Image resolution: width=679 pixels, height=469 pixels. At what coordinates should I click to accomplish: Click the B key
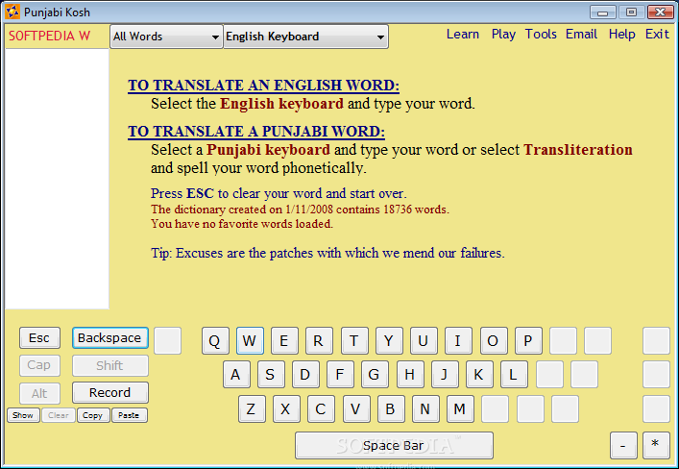tap(391, 408)
